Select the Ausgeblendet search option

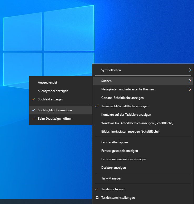point(61,82)
